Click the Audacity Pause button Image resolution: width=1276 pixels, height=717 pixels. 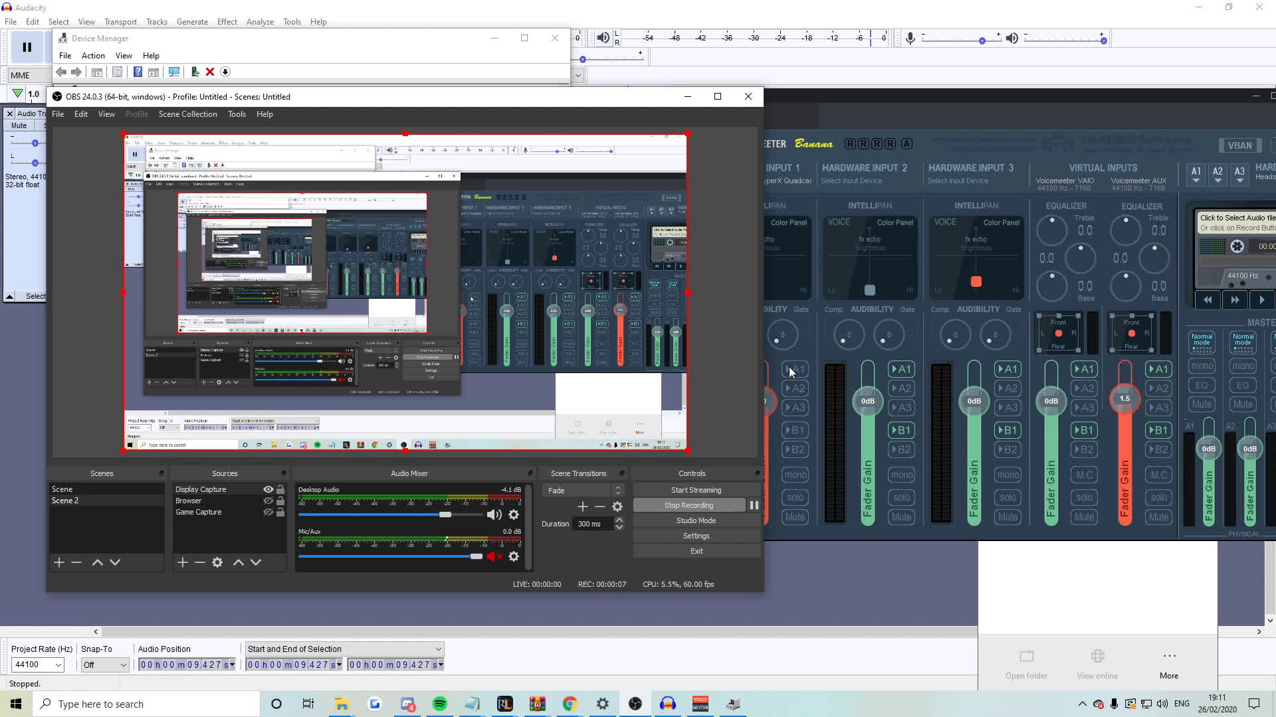click(27, 46)
